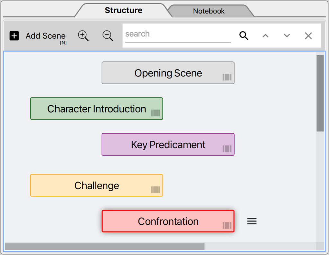This screenshot has height=255, width=329.
Task: Jump to previous search result arrow
Action: tap(265, 36)
